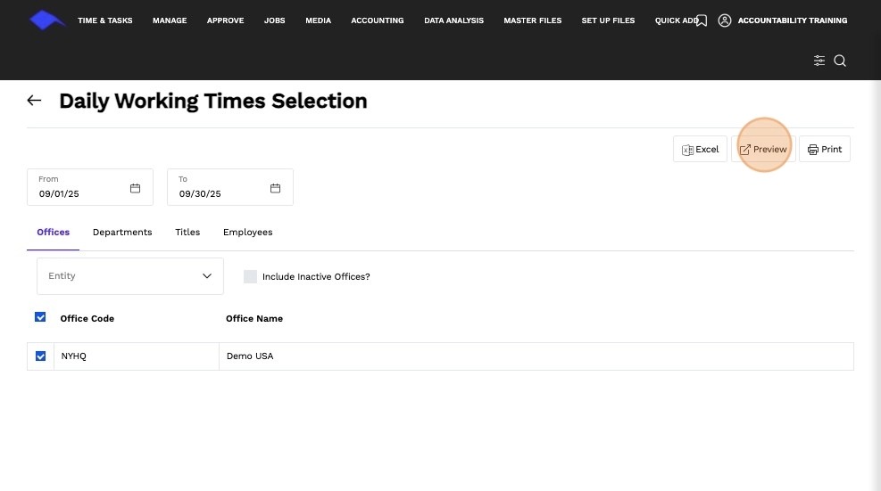Click the blue diamond home logo

pos(46,20)
